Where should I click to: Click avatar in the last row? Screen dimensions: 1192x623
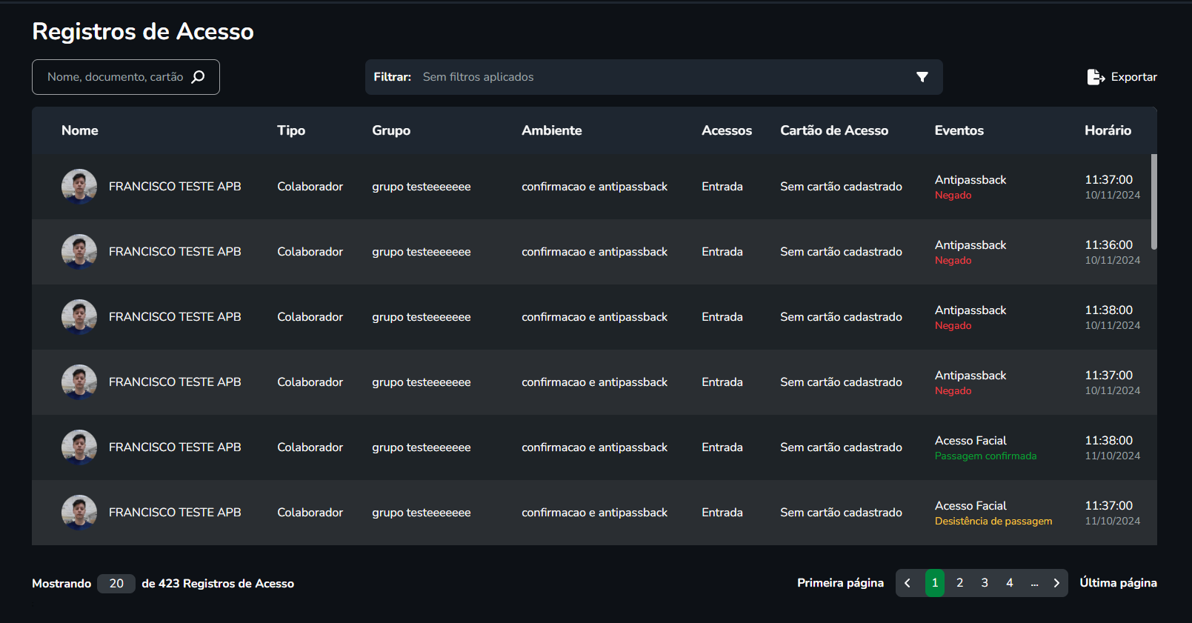[x=79, y=513]
